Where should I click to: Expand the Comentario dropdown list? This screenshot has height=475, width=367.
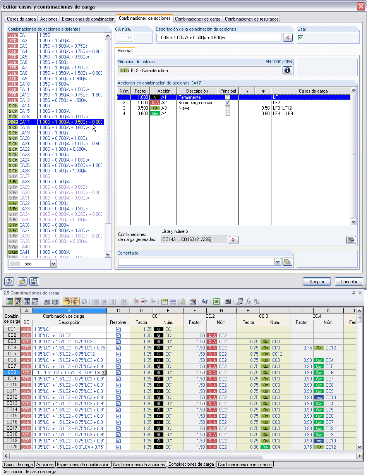point(278,262)
